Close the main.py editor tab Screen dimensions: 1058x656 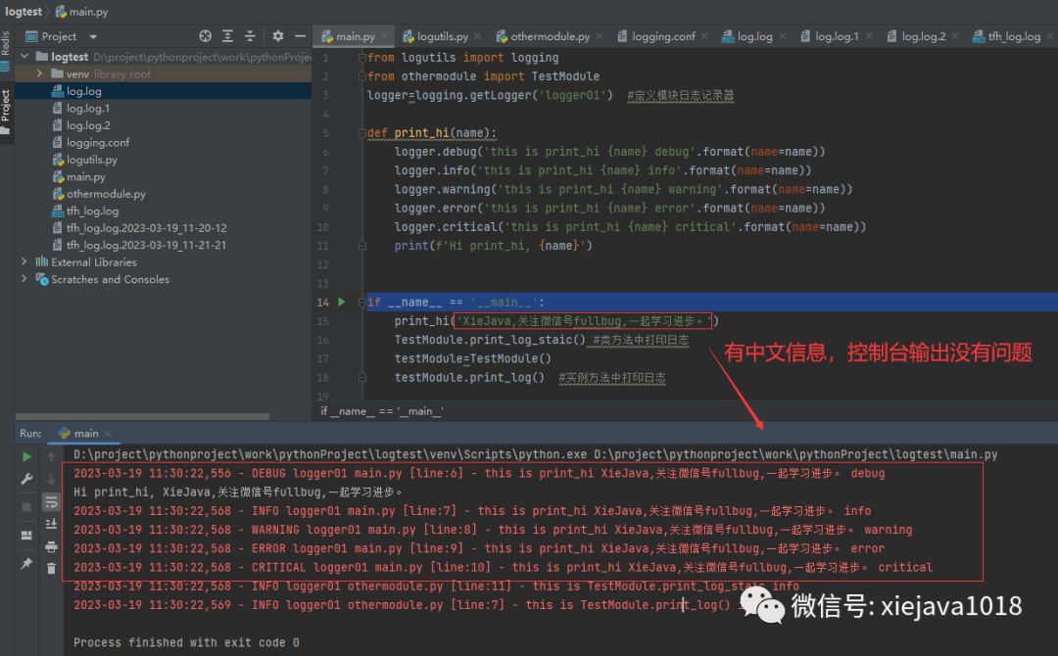tap(384, 36)
